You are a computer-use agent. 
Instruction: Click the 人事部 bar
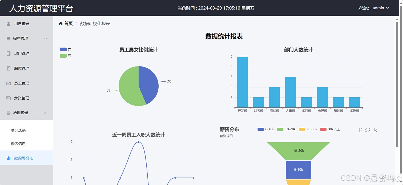tap(291, 92)
